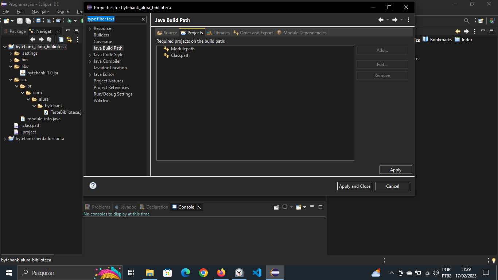This screenshot has height=280, width=498.
Task: Click the Navigator Forward arrow icon
Action: pos(41,39)
